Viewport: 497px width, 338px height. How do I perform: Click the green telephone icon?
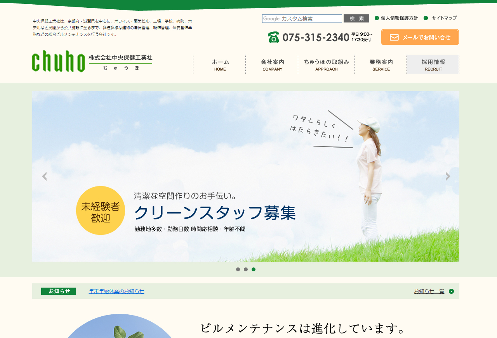point(273,37)
